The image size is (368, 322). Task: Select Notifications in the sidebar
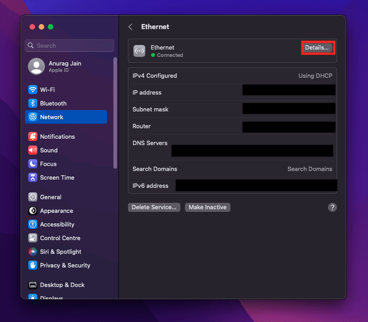pyautogui.click(x=66, y=136)
